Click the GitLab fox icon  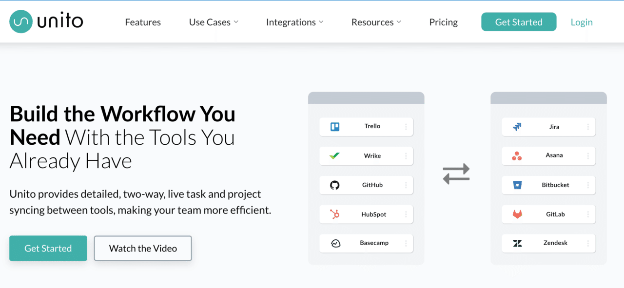tap(517, 214)
